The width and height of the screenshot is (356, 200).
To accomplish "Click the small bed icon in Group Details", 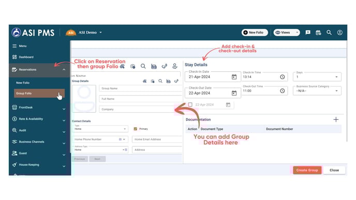I will pyautogui.click(x=168, y=81).
